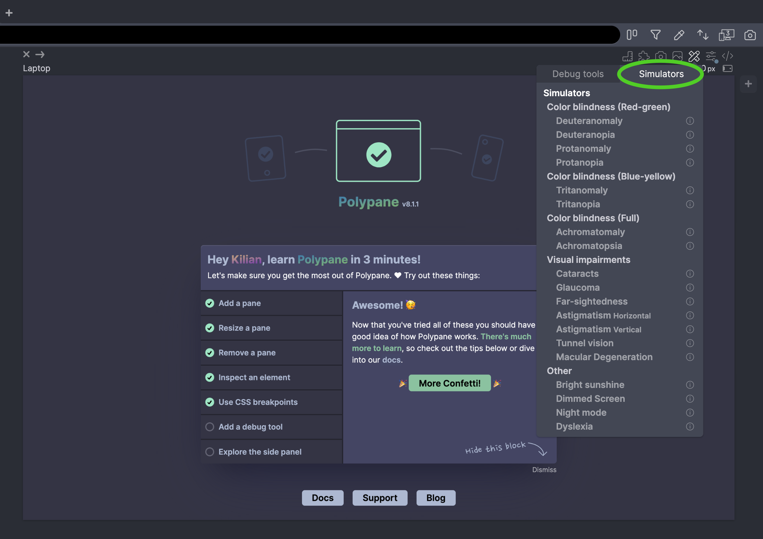Click the info icon next to Protanopia
The width and height of the screenshot is (763, 539).
pos(690,163)
